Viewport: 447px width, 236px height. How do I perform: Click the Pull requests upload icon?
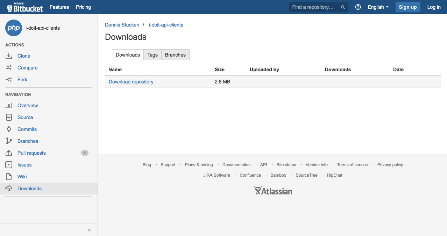pos(9,153)
